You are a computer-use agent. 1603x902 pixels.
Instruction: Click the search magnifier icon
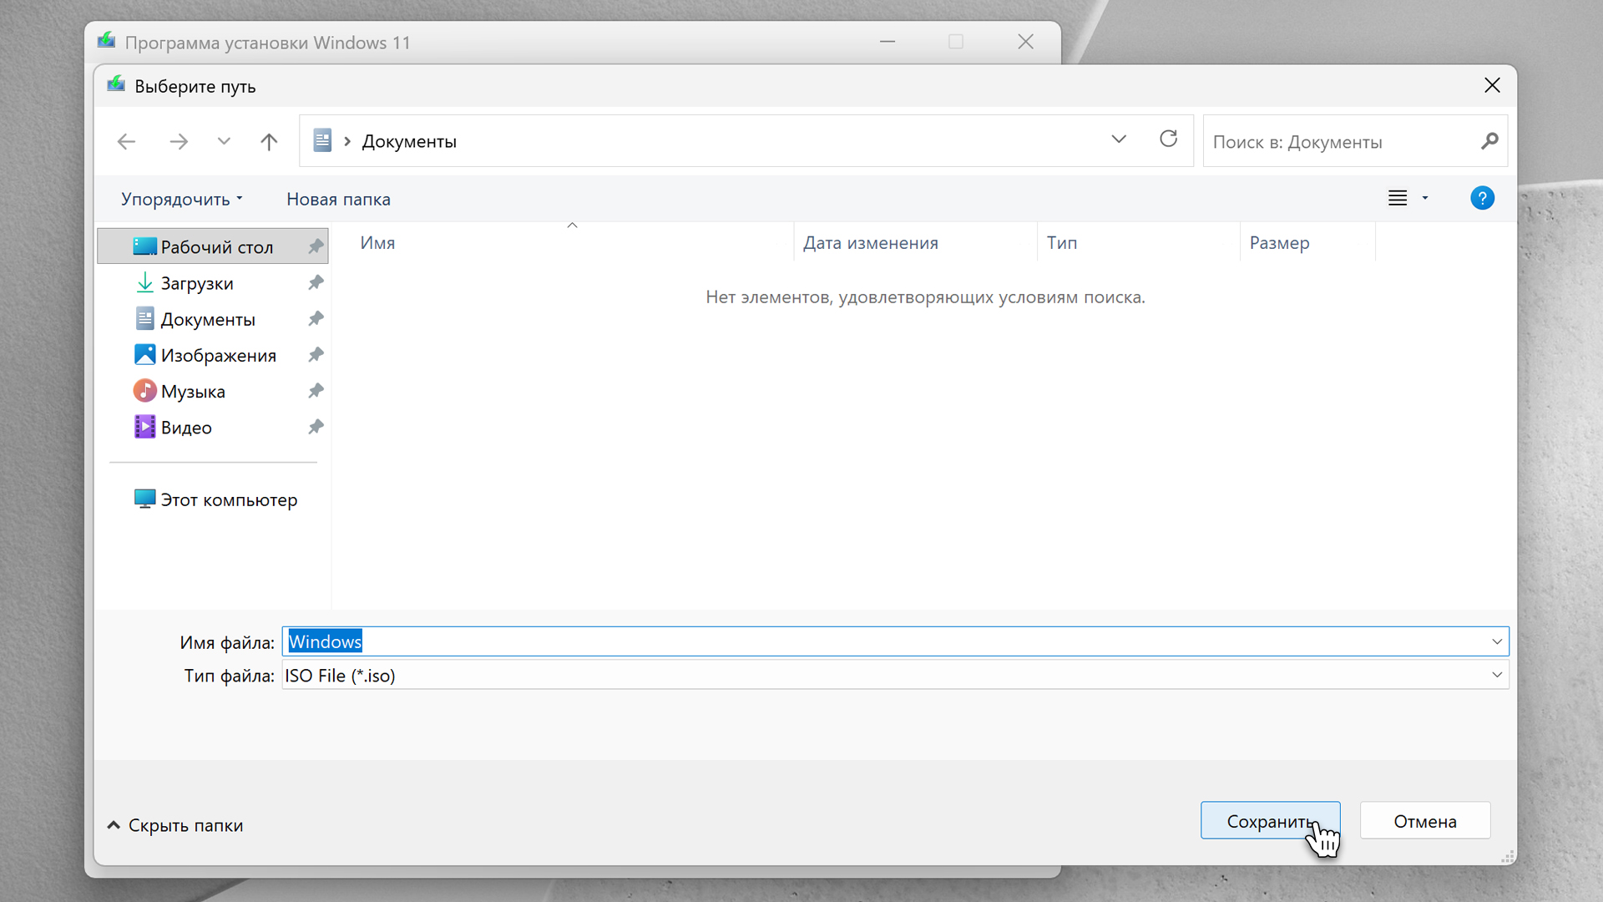(1489, 141)
